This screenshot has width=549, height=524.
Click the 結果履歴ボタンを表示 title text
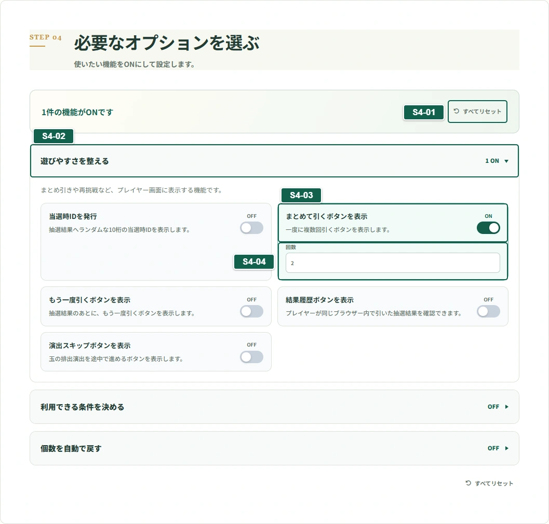tap(319, 300)
